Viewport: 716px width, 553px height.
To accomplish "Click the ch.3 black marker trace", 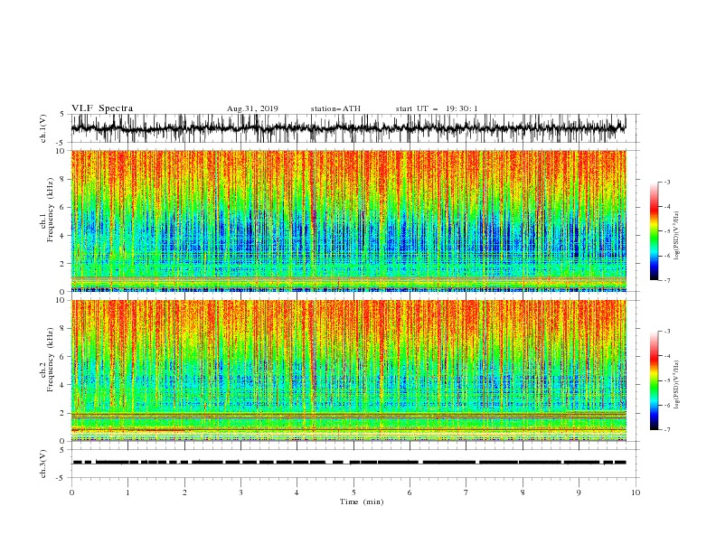I will click(x=349, y=463).
